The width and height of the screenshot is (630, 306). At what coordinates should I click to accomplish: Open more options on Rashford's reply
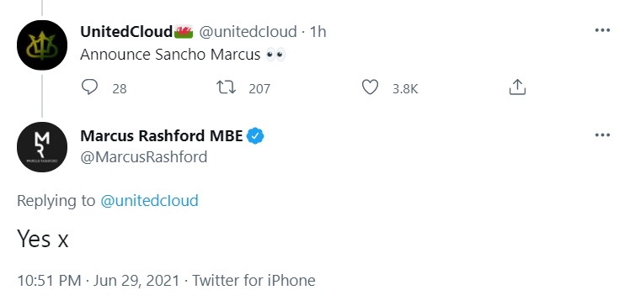pos(602,135)
